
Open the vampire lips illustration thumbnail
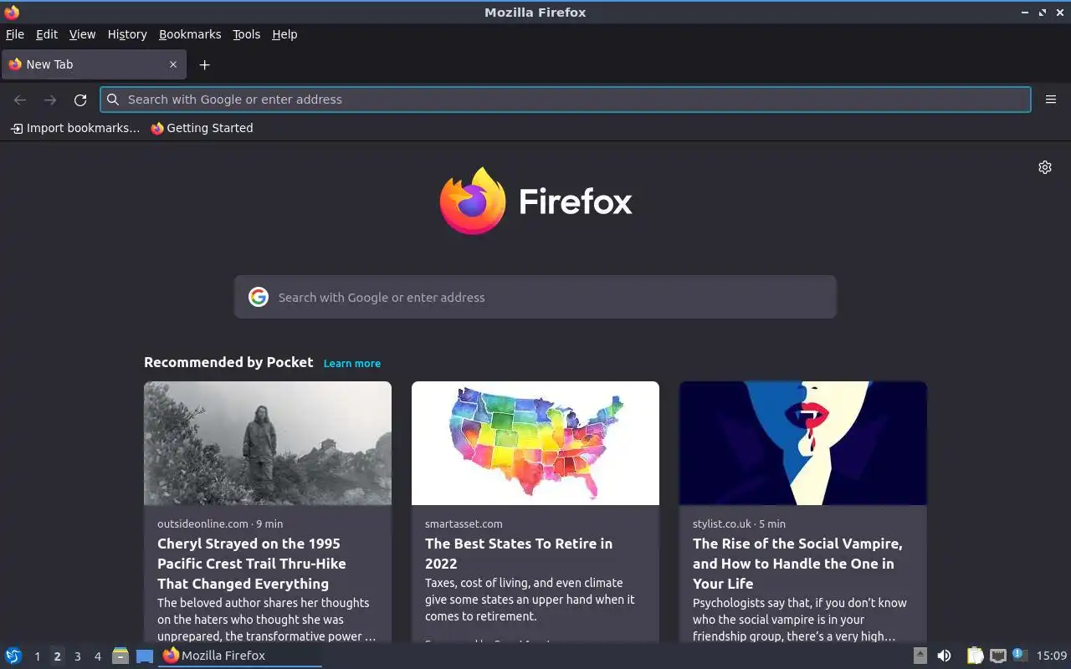pyautogui.click(x=803, y=443)
